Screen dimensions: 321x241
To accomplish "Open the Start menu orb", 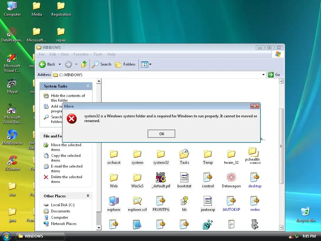I will coord(6,236).
